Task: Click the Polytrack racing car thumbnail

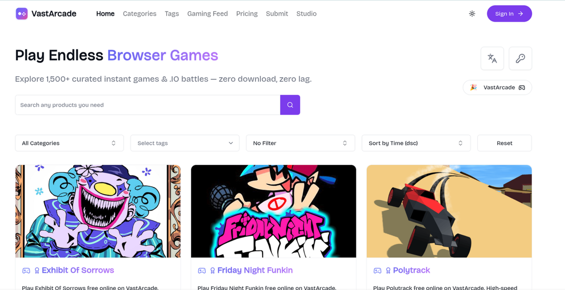Action: click(x=449, y=211)
